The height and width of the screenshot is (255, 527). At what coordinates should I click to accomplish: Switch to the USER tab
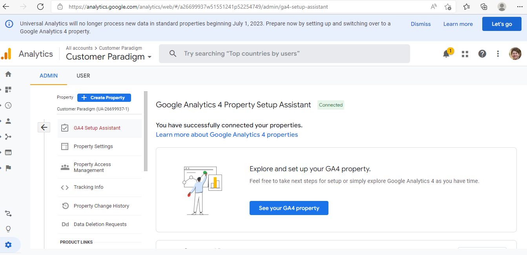[x=83, y=76]
